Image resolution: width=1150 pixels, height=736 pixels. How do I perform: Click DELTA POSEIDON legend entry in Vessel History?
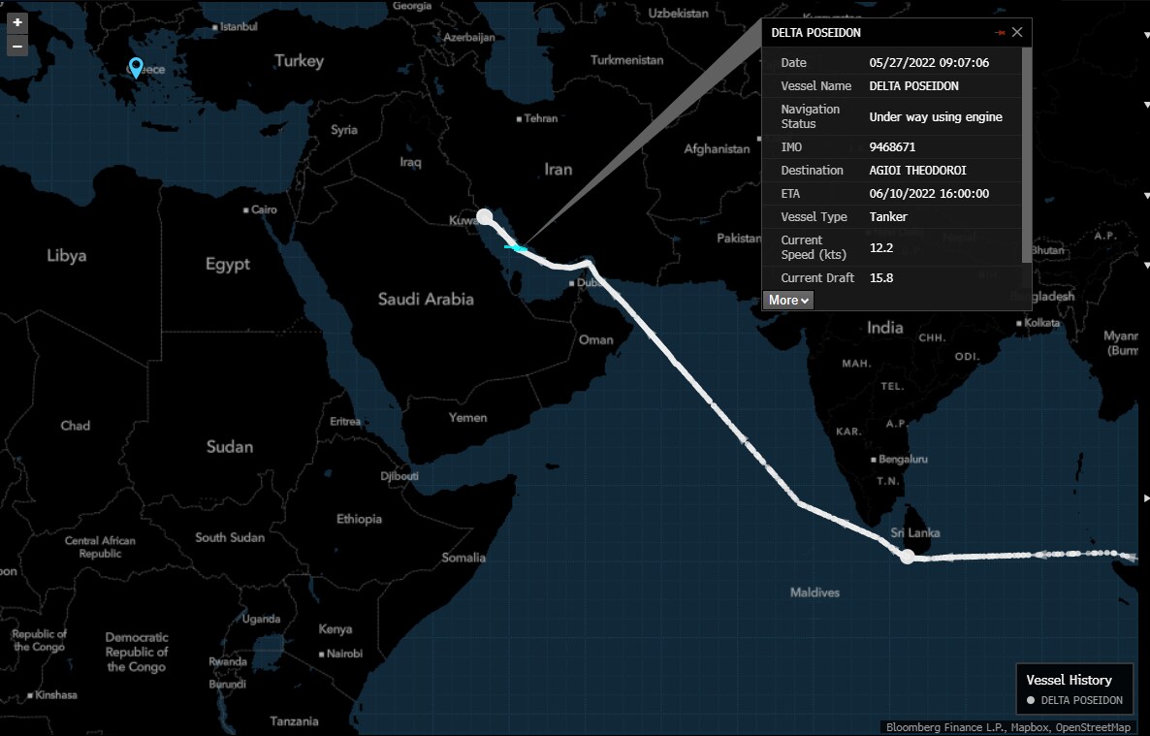pos(1075,700)
